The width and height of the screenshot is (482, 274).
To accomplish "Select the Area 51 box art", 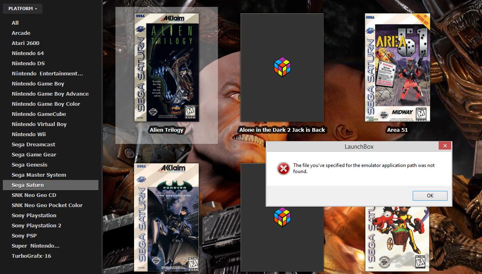I will 397,67.
